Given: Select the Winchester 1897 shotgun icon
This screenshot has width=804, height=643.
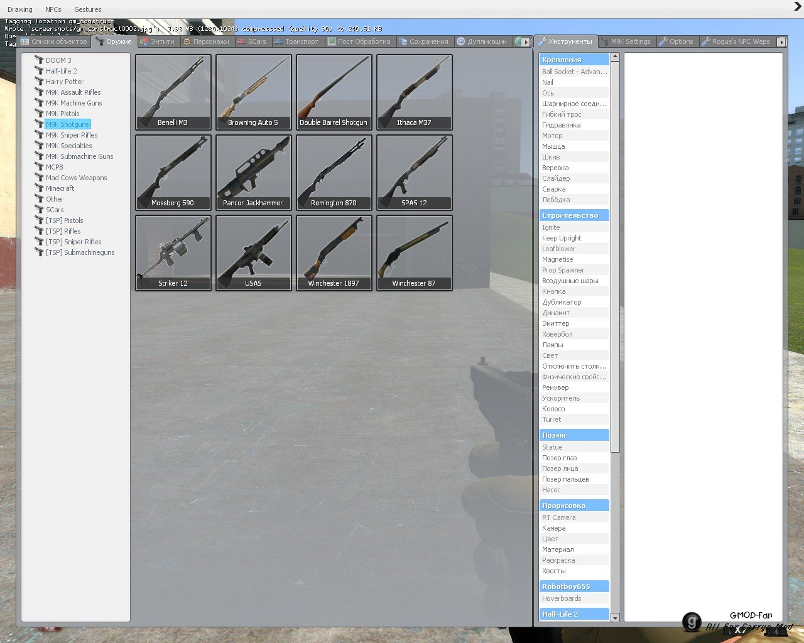Looking at the screenshot, I should [x=334, y=252].
